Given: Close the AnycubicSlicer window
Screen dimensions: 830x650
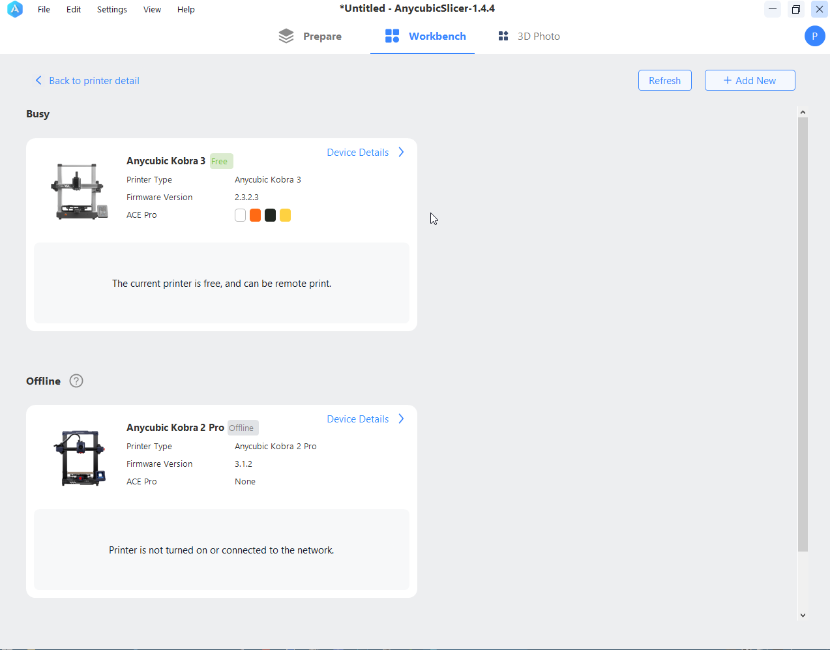Looking at the screenshot, I should (820, 9).
